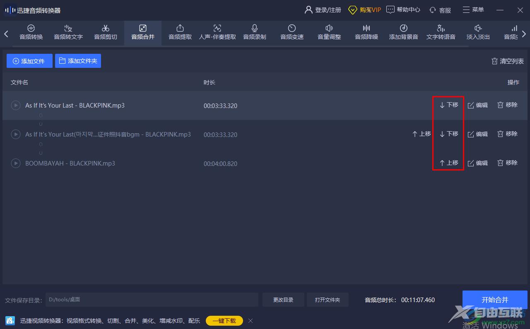
Task: Open the 添加背景音 add background sound tool
Action: 404,32
